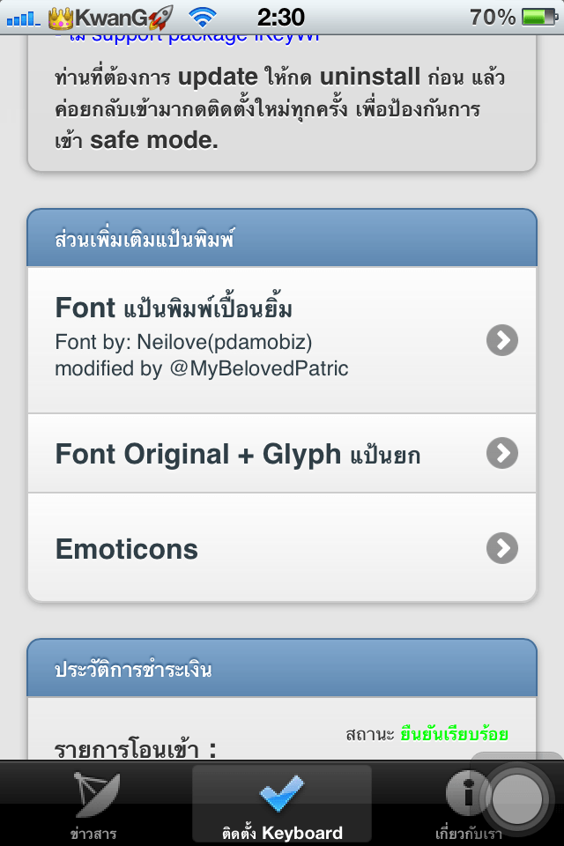
Task: Expand the Emoticons row chevron
Action: [501, 547]
